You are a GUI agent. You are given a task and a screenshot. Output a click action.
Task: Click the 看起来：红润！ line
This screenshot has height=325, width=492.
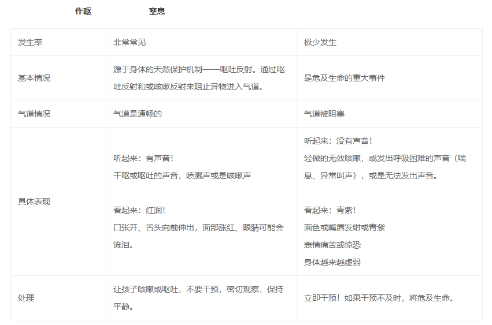pyautogui.click(x=139, y=210)
